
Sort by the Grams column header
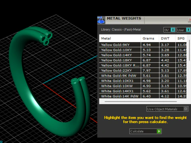coord(150,39)
